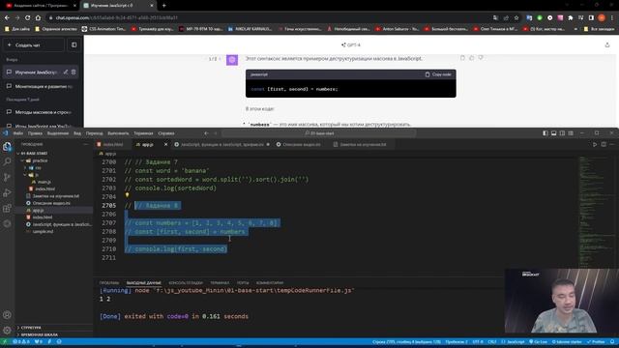Open main.js in the Explorer tree

click(x=44, y=182)
